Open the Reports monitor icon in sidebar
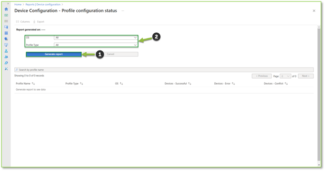This screenshot has height=171, width=325. coord(6,45)
